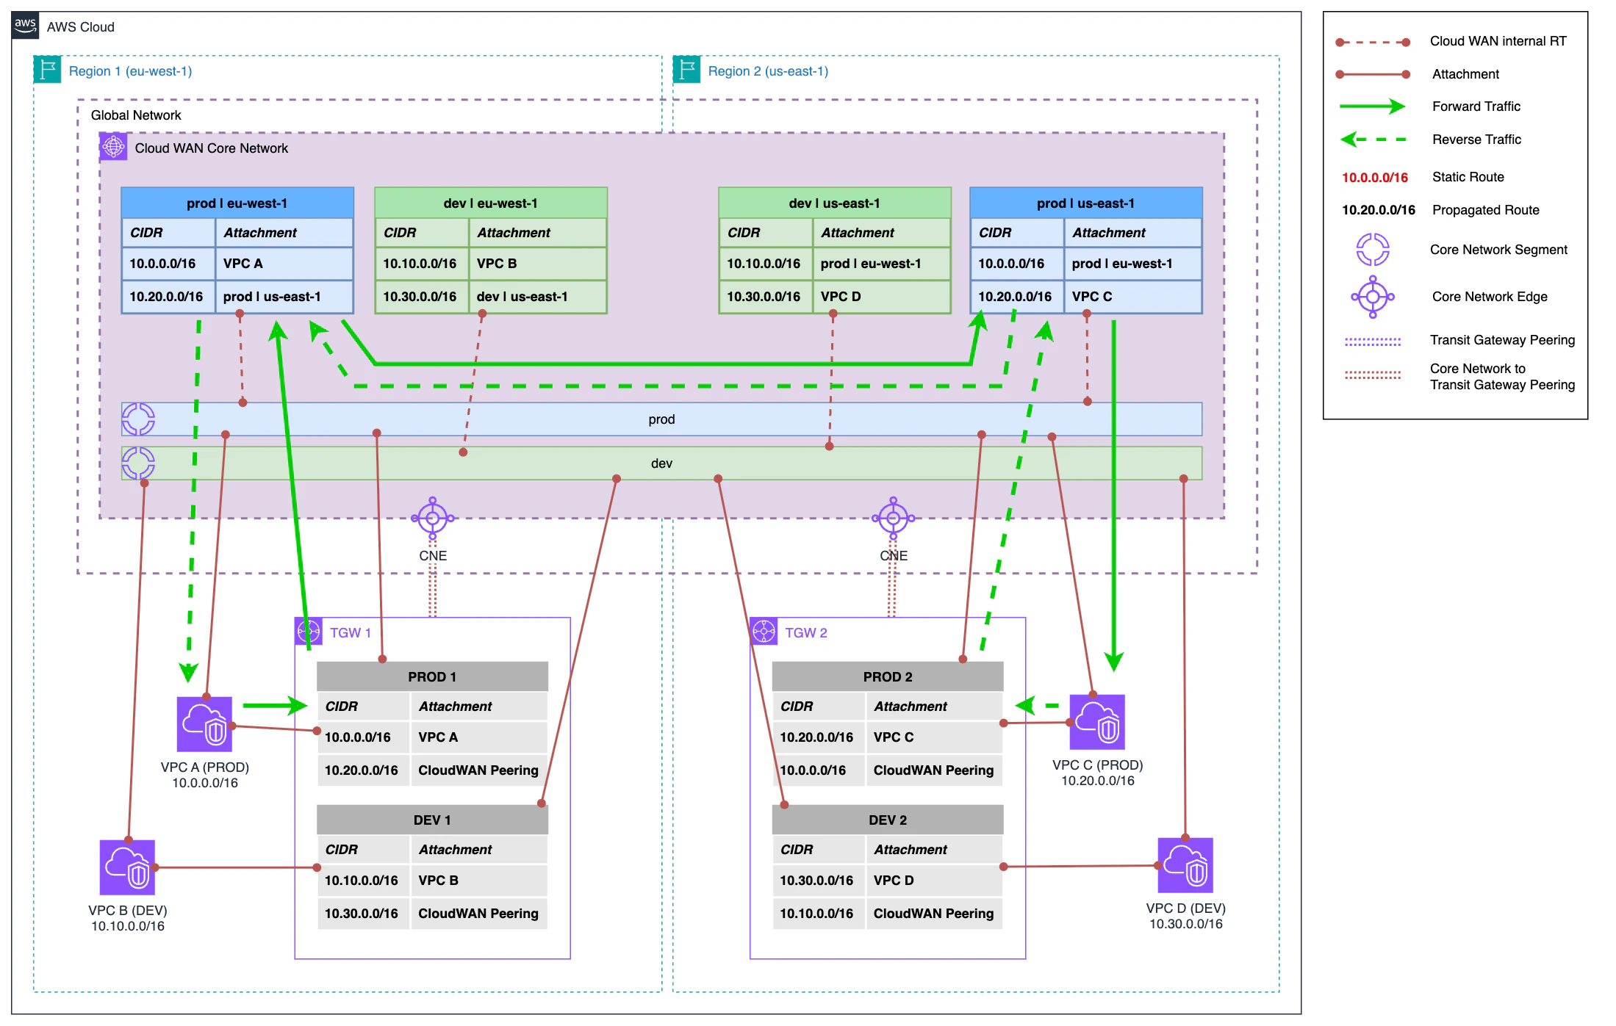1616x1026 pixels.
Task: Click the VPC D (DEV) icon
Action: point(1186,866)
